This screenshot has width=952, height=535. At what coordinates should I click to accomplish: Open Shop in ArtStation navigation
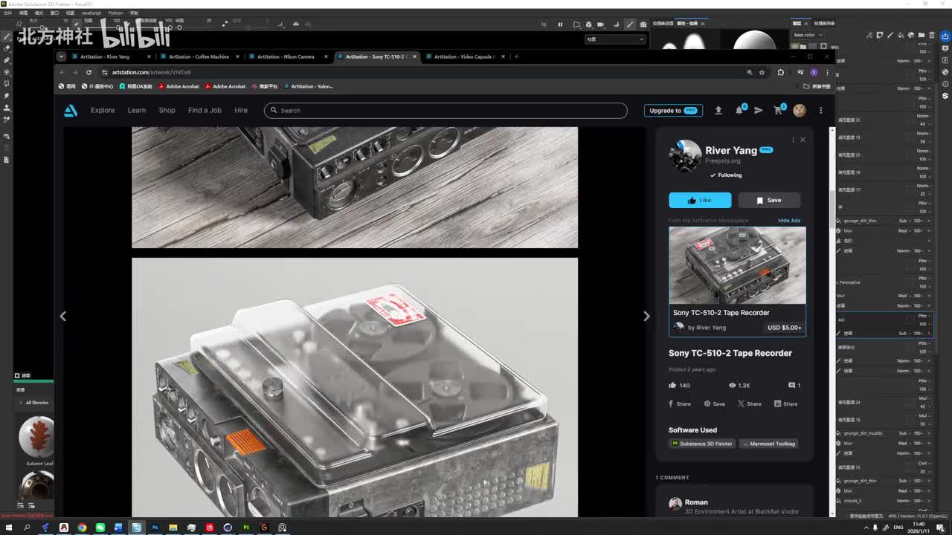coord(167,111)
